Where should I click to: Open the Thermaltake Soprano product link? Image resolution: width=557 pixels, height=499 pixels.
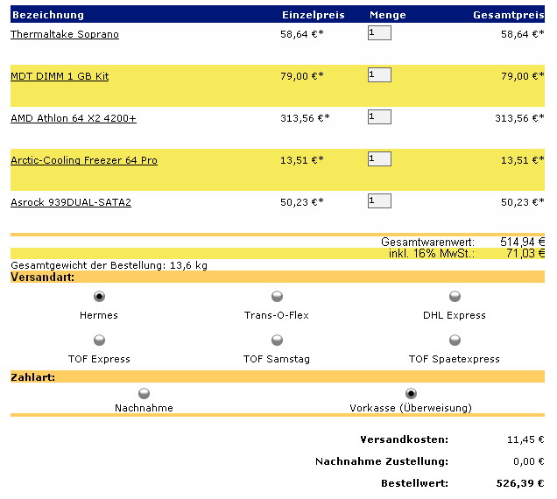pos(65,34)
